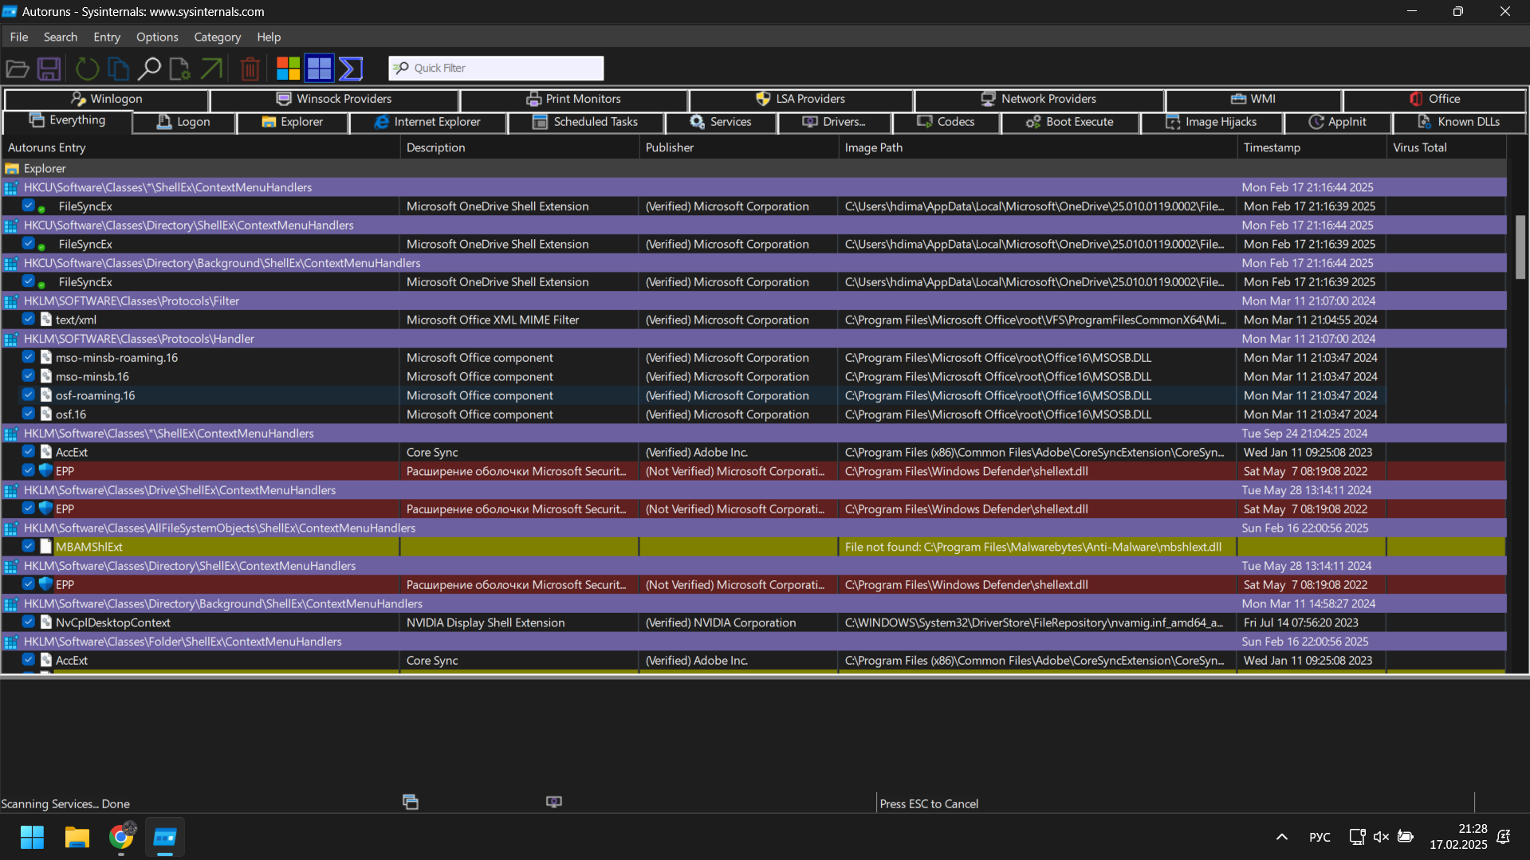Select the HKLM AllFileSystemObjects ContextMenuHandlers key row
Image resolution: width=1530 pixels, height=860 pixels.
point(753,528)
